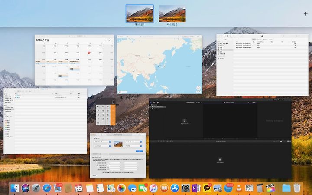Skip to next track in iTunes

231,36
